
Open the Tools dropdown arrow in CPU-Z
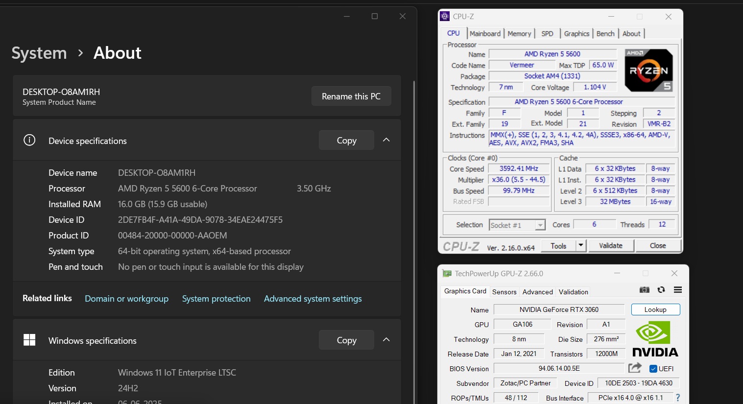581,245
